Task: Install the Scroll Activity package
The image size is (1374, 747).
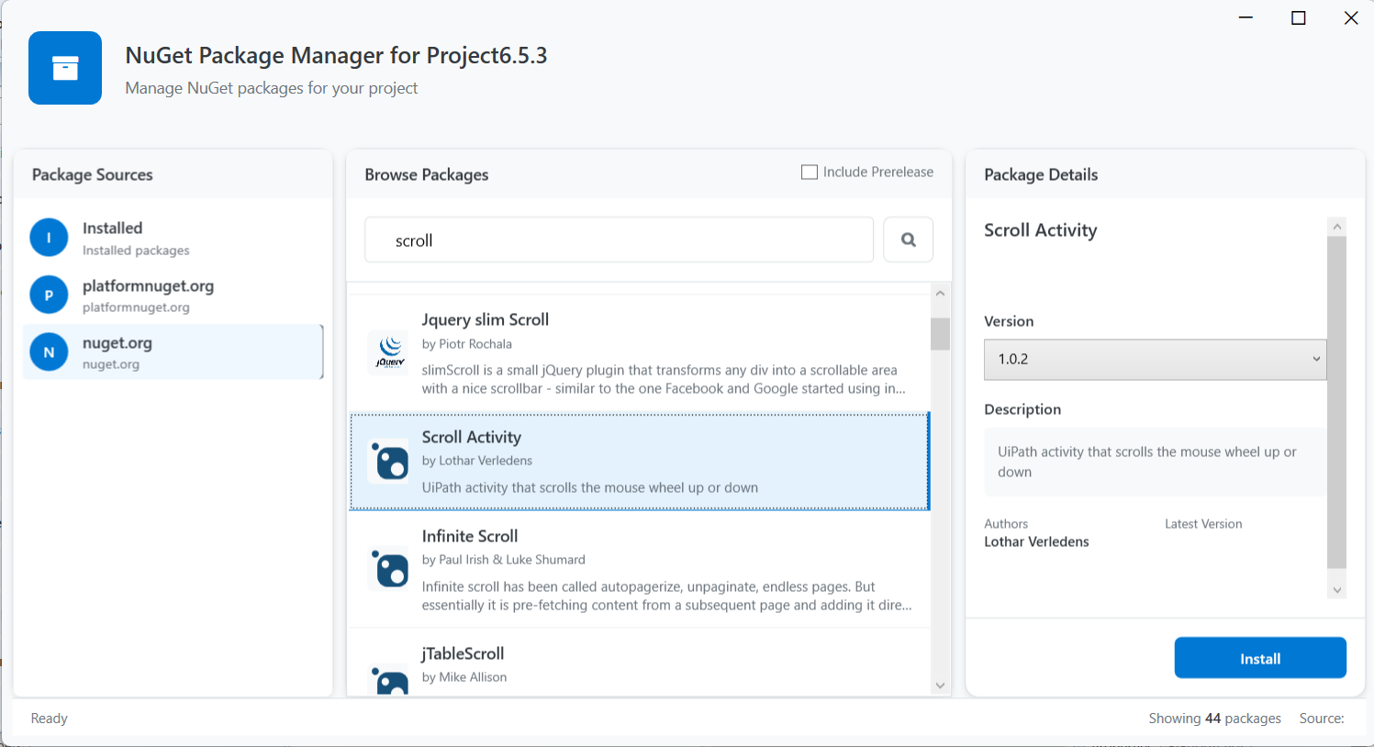Action: click(x=1260, y=658)
